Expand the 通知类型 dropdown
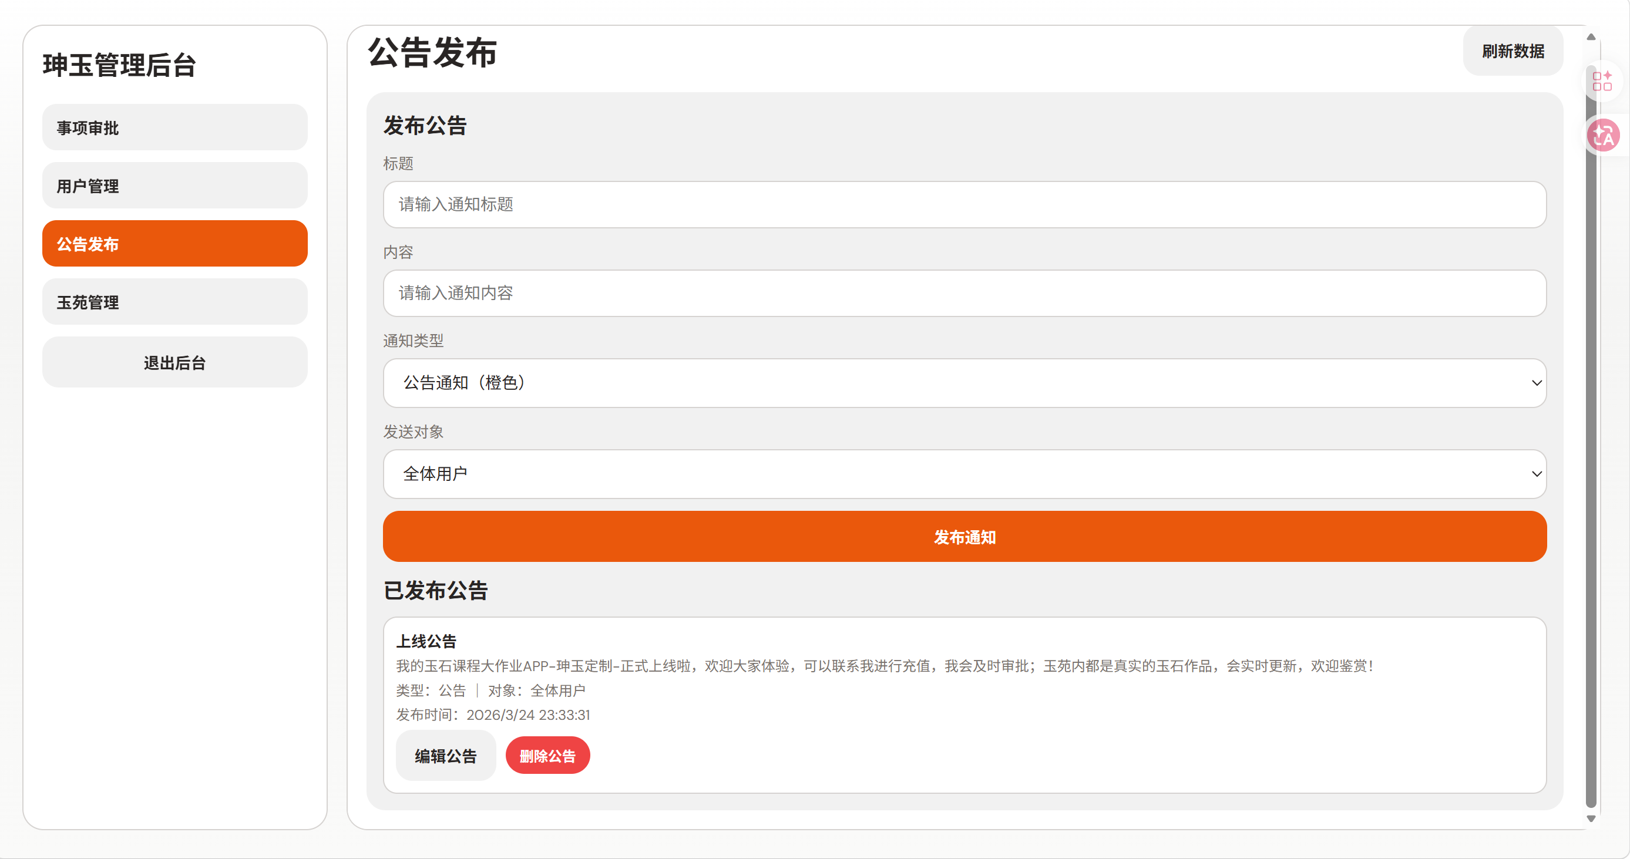Screen dimensions: 1630x859 click(x=964, y=383)
